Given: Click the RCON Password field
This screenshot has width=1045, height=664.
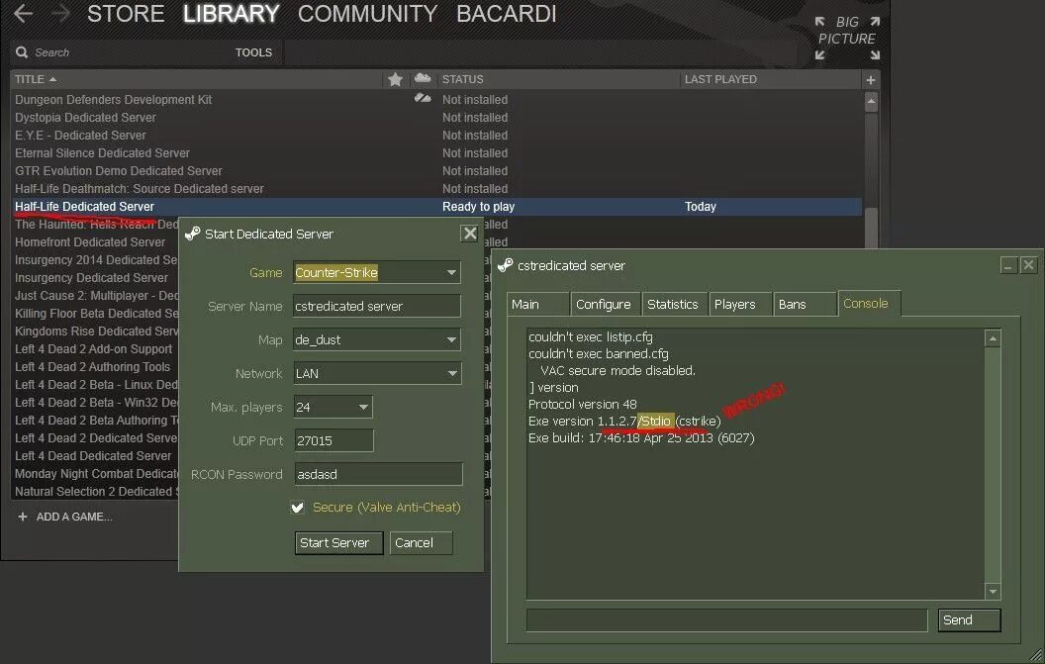Looking at the screenshot, I should pyautogui.click(x=378, y=475).
